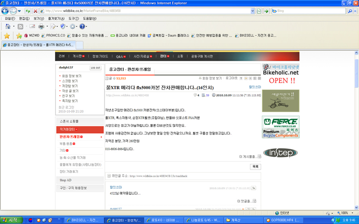Click the LOG OUT button
The height and width of the screenshot is (224, 359).
click(96, 68)
